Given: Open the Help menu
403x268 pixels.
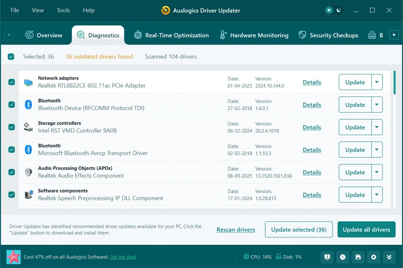Looking at the screenshot, I should click(x=89, y=10).
